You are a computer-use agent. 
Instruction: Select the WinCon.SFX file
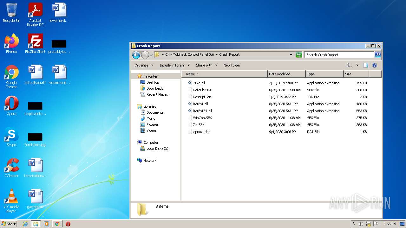pos(202,118)
